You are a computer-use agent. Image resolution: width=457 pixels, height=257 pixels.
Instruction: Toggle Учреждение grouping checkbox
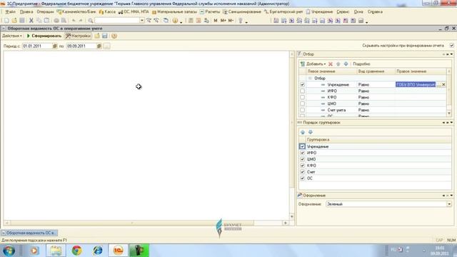[302, 146]
